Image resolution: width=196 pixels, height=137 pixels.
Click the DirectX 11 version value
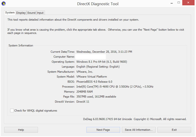click(x=83, y=102)
